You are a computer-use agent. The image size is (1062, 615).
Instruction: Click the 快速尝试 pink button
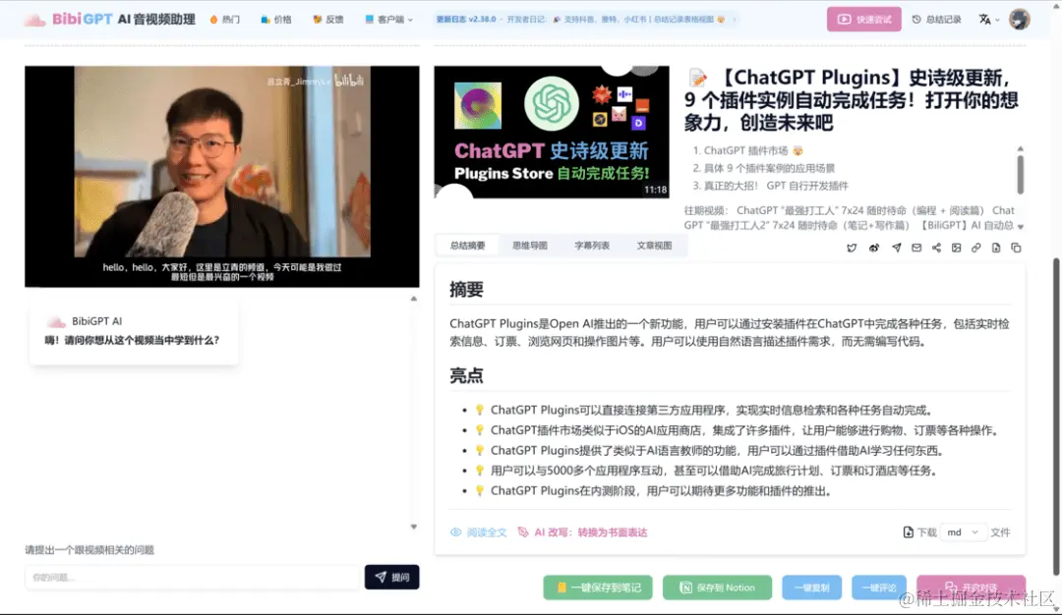[864, 20]
